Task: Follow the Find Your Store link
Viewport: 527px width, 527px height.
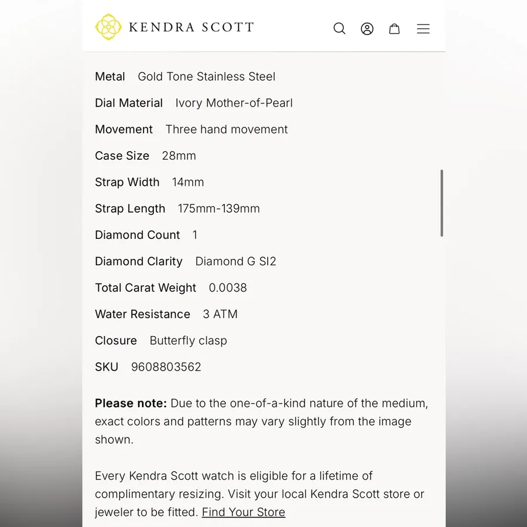Action: (244, 512)
